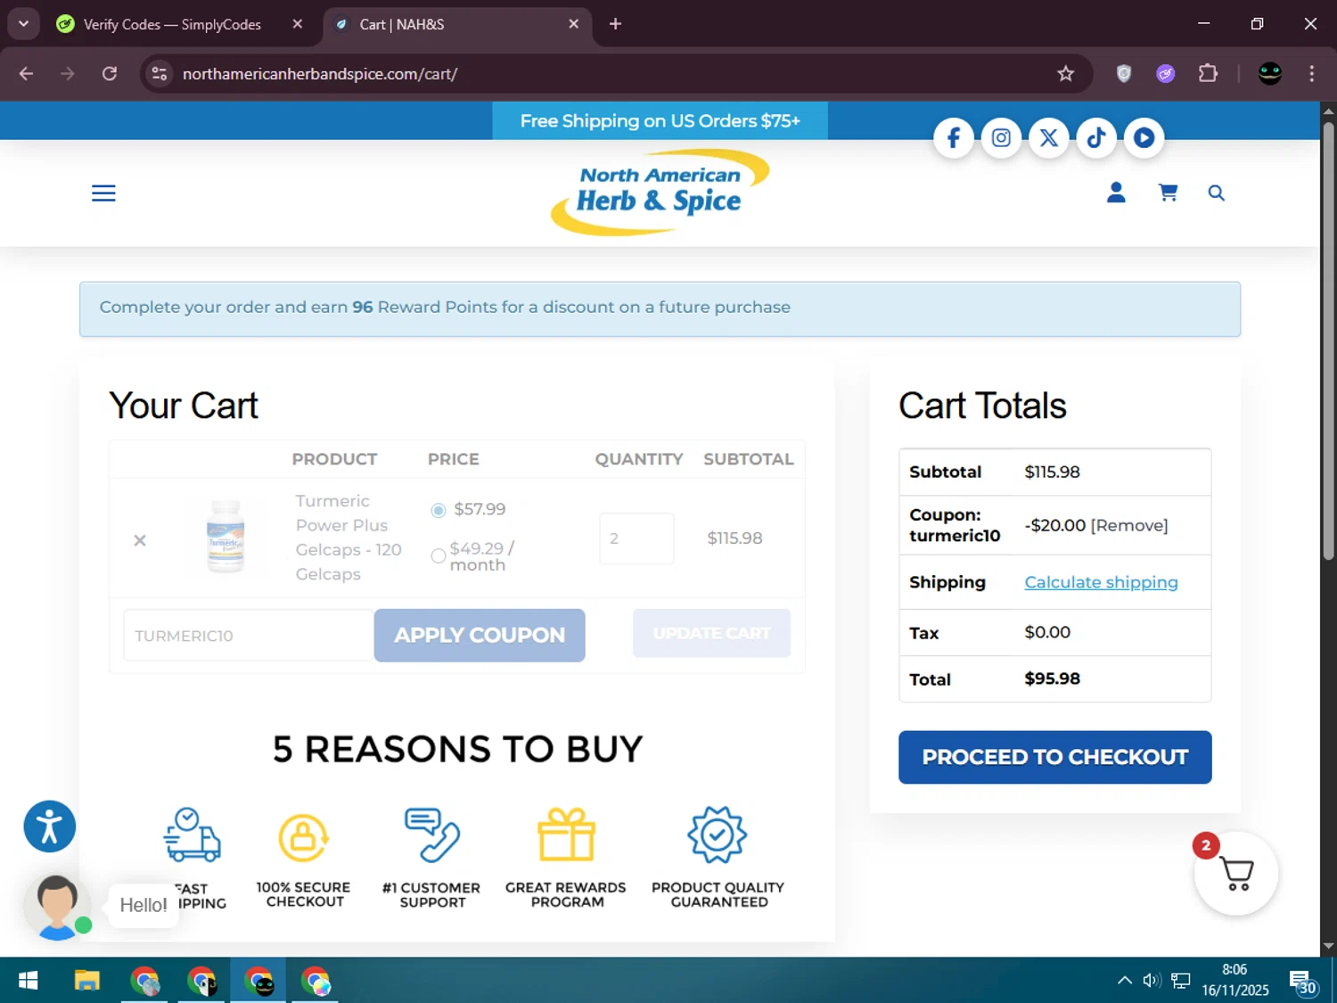
Task: Click the taskbar volume speaker icon
Action: click(1152, 981)
